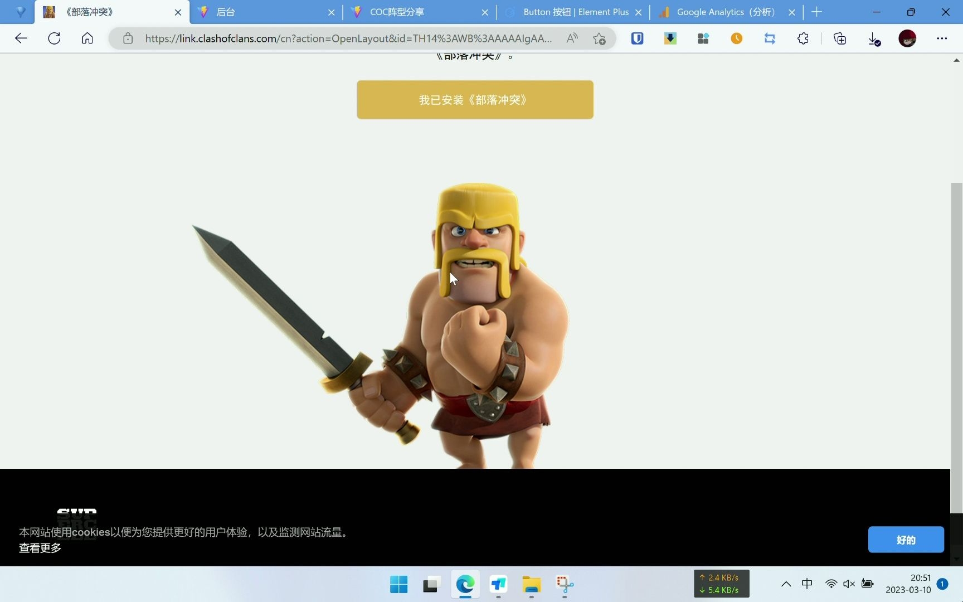The width and height of the screenshot is (963, 602).
Task: Go back to the previous page
Action: click(21, 38)
